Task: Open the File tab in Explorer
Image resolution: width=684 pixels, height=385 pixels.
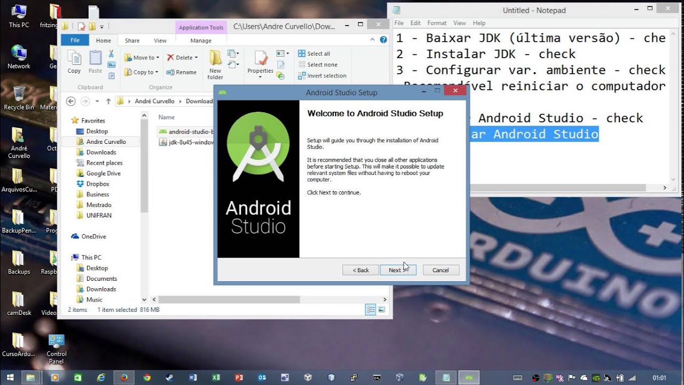Action: coord(75,40)
